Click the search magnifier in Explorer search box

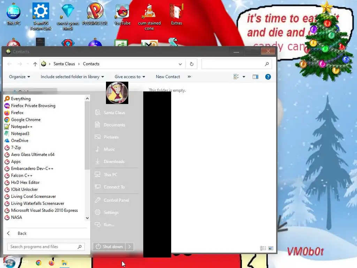267,64
